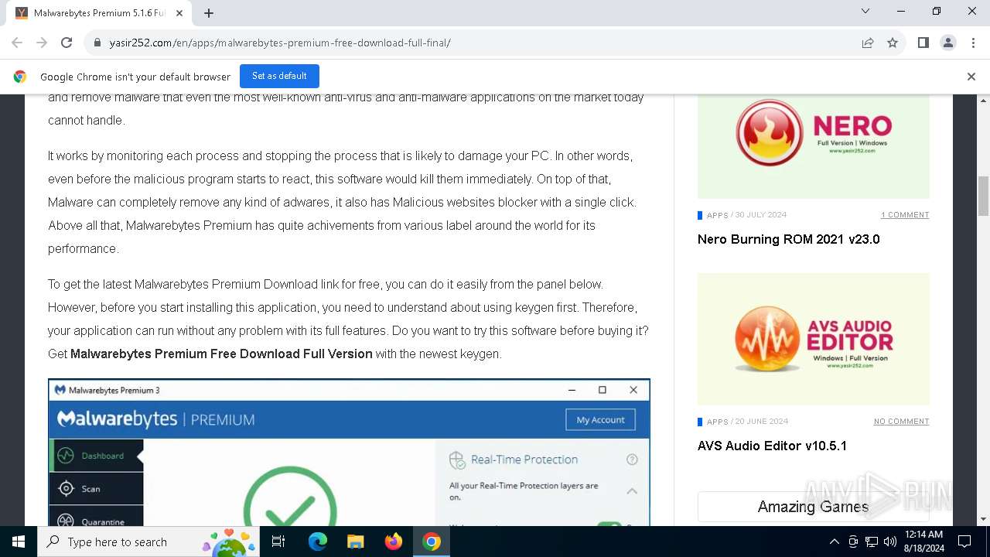Open the network status icon in tray
Screen dimensions: 990x557
[872, 542]
